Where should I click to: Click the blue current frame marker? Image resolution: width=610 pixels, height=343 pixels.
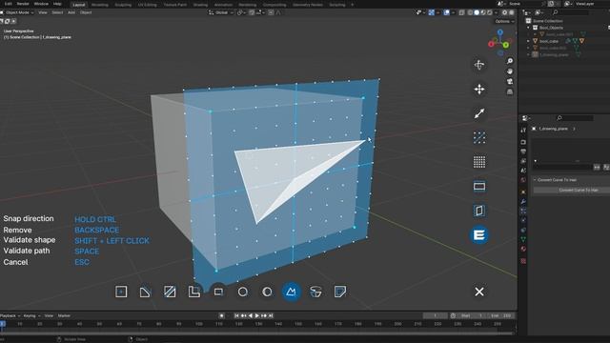tap(2, 324)
